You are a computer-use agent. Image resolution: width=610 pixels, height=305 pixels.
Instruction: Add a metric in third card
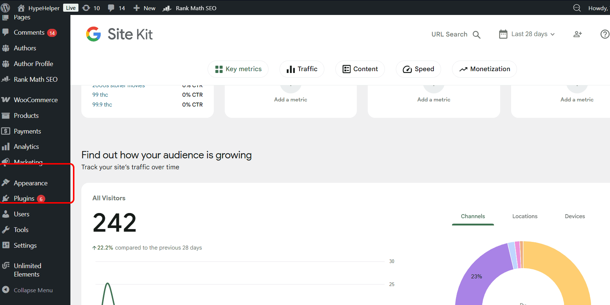pyautogui.click(x=434, y=100)
